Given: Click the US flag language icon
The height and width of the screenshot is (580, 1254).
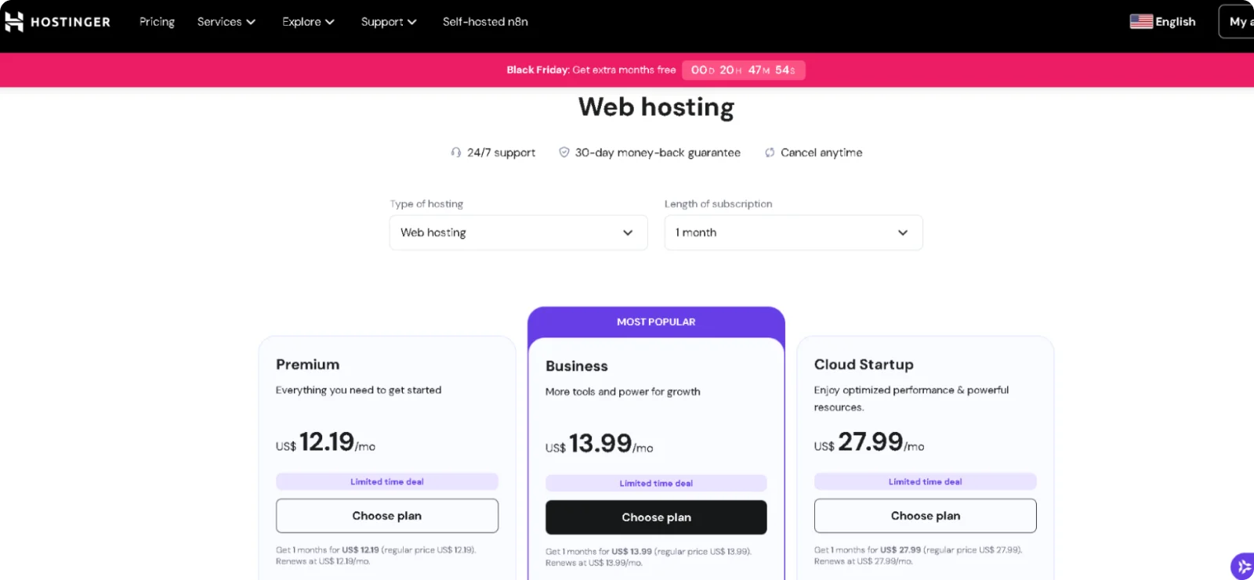Looking at the screenshot, I should tap(1140, 22).
